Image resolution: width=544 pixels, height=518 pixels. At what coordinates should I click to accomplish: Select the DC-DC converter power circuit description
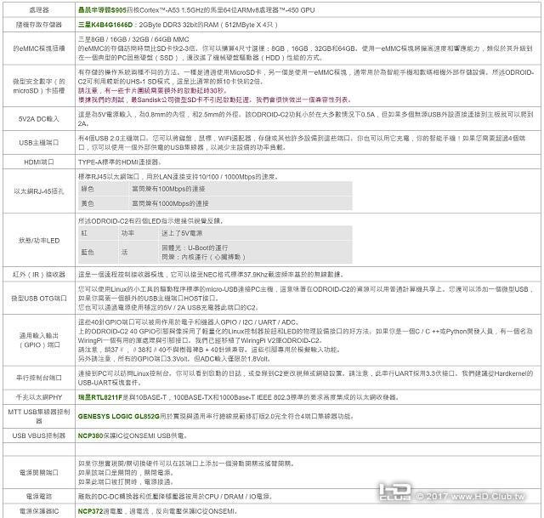[175, 497]
